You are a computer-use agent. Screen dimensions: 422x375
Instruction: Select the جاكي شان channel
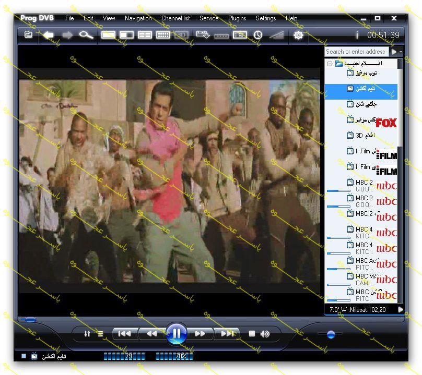pos(361,107)
